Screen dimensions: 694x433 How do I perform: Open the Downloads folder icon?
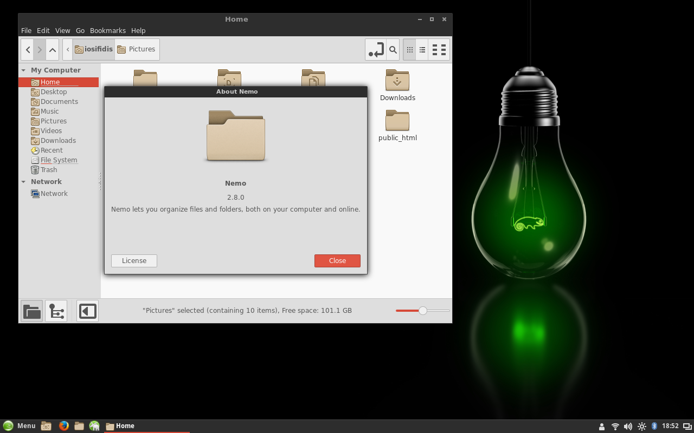click(x=397, y=81)
